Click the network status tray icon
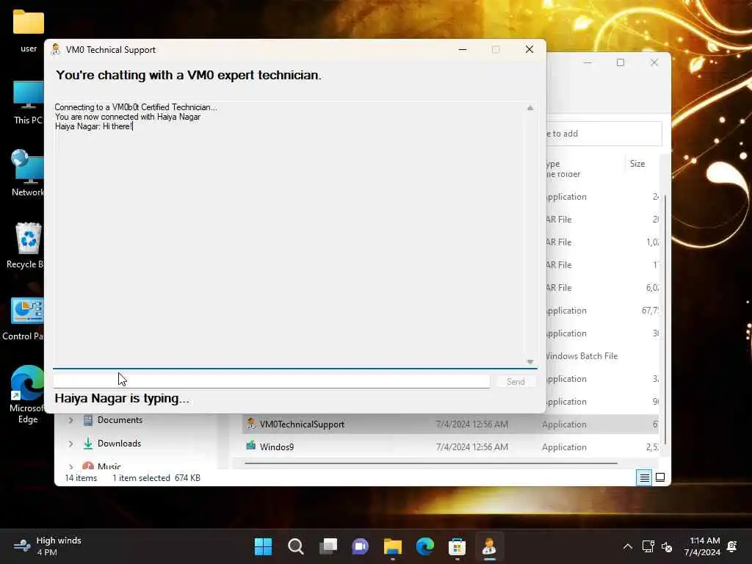The image size is (752, 564). tap(648, 546)
